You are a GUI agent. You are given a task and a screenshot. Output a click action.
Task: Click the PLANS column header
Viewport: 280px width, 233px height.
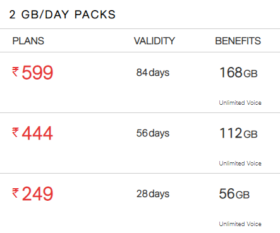[x=28, y=41]
